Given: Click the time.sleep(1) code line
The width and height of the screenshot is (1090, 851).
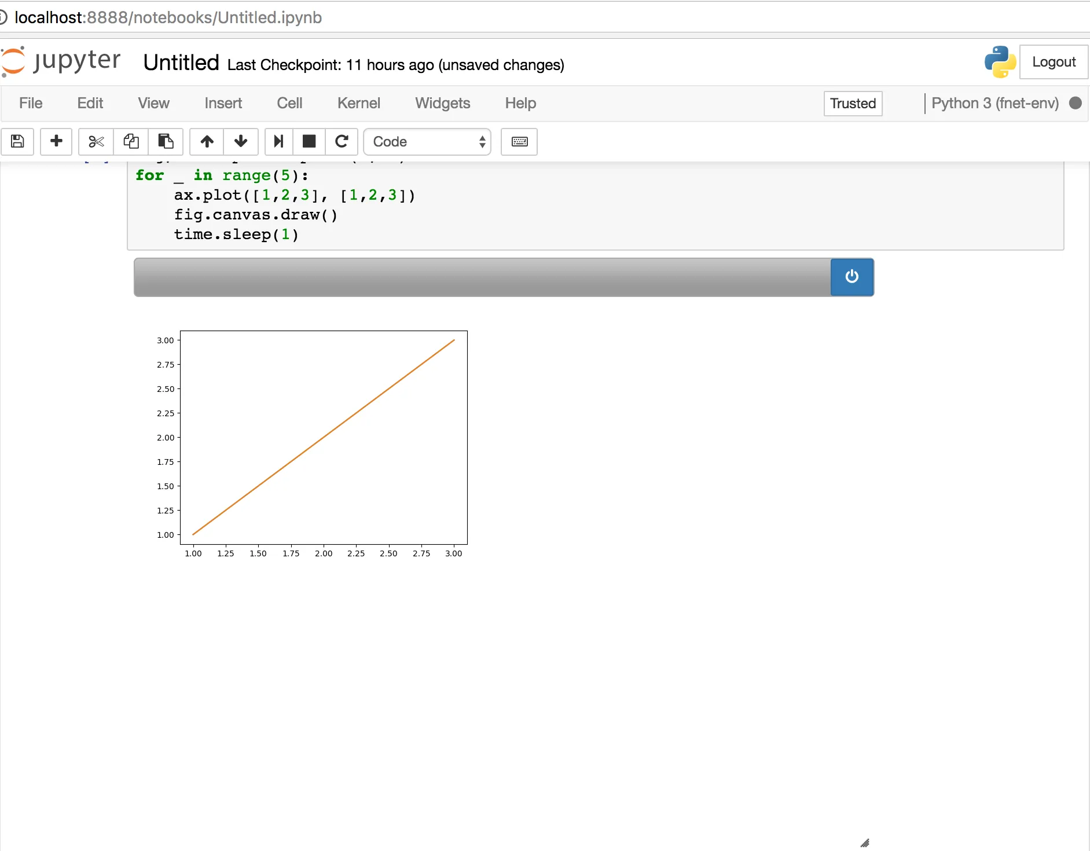Looking at the screenshot, I should 236,234.
